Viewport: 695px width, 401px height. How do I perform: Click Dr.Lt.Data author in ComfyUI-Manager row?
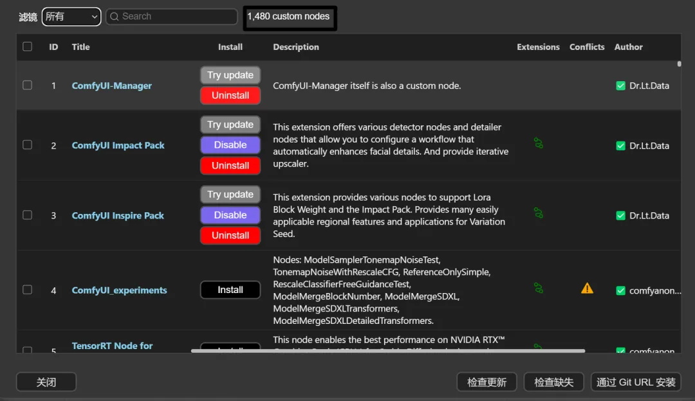(x=649, y=86)
